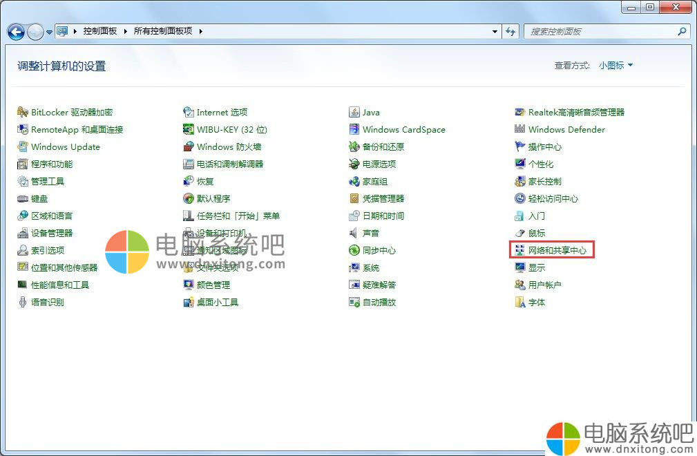Click the 键盘 keyboard icon
The height and width of the screenshot is (456, 697).
pyautogui.click(x=23, y=199)
